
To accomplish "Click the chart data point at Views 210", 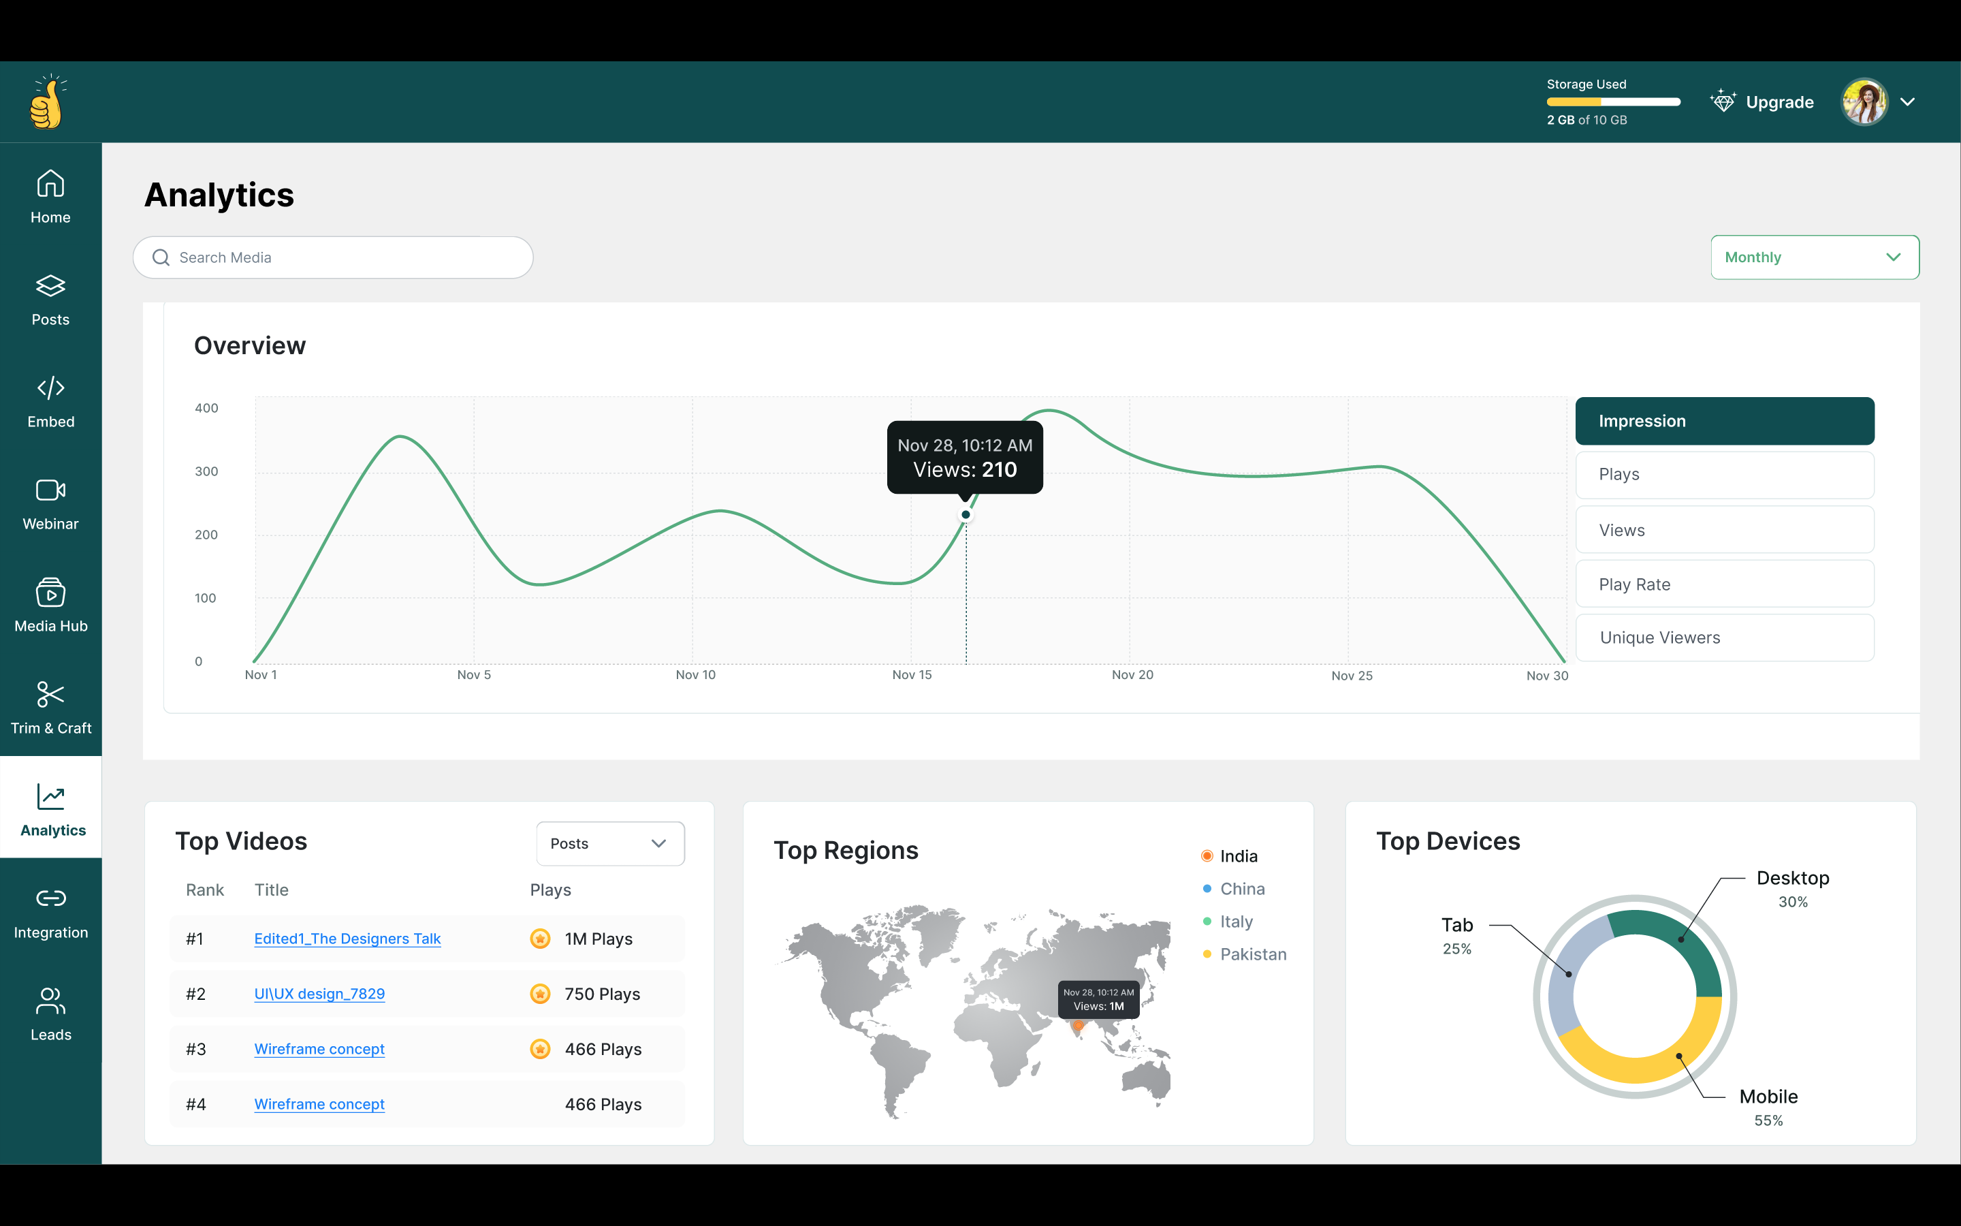I will coord(966,515).
